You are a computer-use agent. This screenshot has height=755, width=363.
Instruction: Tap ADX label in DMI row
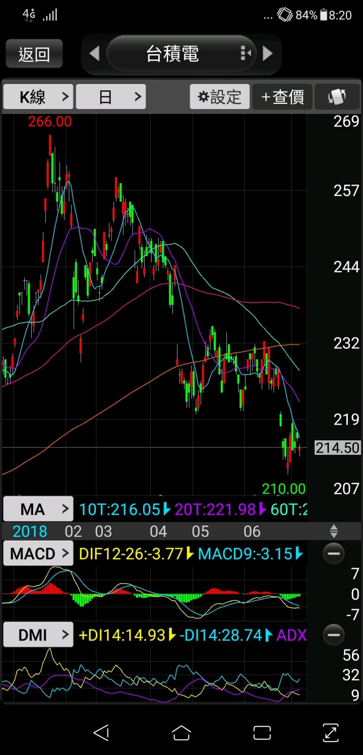coord(291,635)
